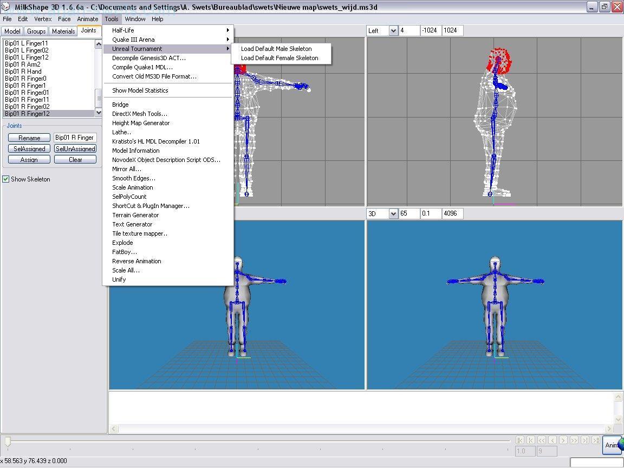Select Bip01 R Arm2 in the joint list

[x=49, y=64]
